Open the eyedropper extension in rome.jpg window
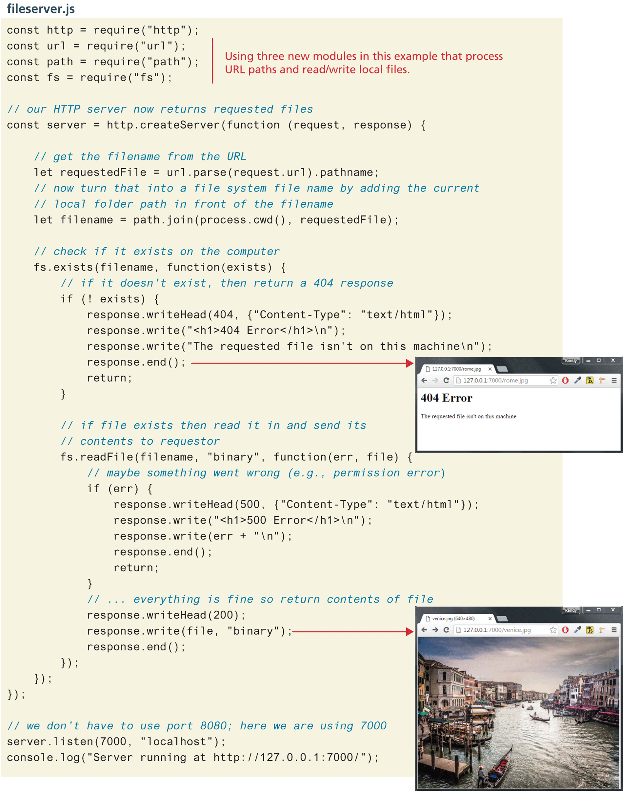 click(577, 381)
